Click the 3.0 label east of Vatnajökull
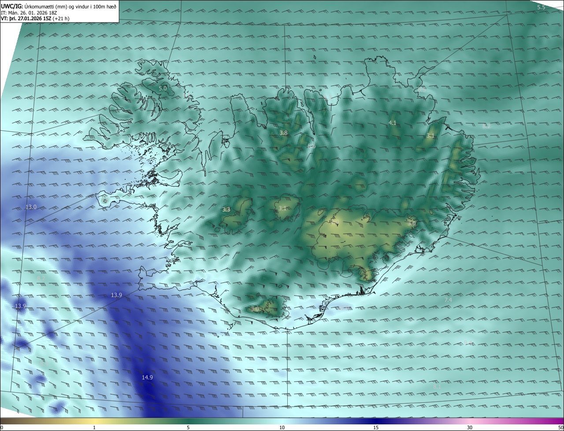 tap(412, 224)
